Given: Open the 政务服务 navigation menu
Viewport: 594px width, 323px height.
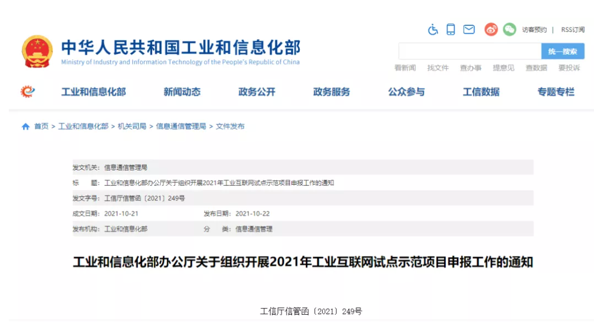Looking at the screenshot, I should tap(331, 92).
